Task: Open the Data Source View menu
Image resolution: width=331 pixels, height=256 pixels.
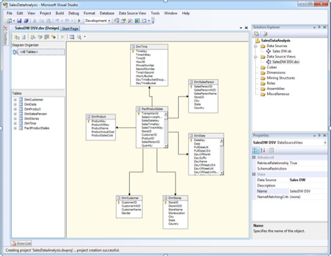Action: [132, 13]
